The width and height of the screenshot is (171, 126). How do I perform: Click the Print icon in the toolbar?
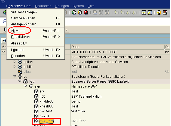(95, 13)
